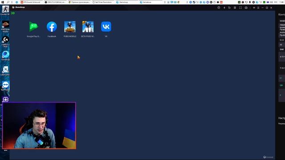Close the Gameloop emulator window
This screenshot has width=285, height=160.
(x=271, y=8)
